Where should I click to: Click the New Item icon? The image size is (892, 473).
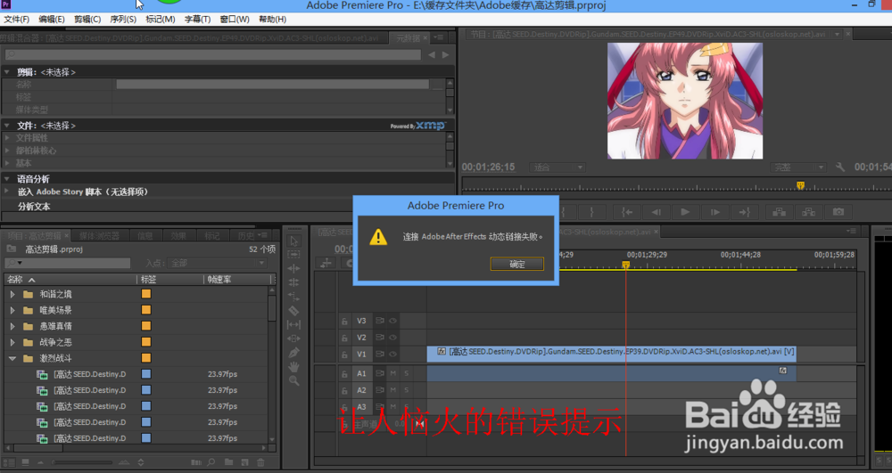pos(244,462)
